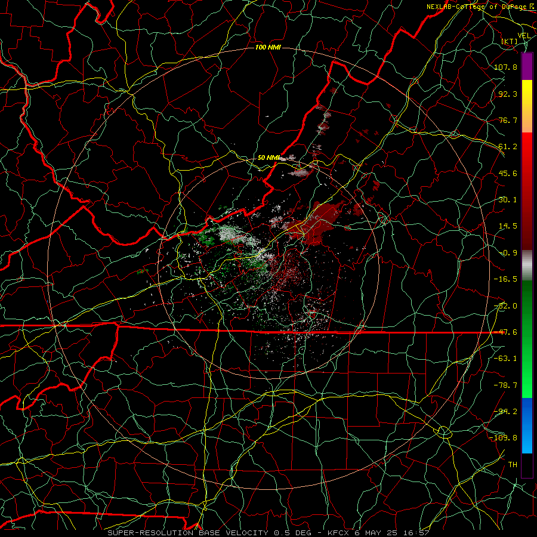
Task: Click the TH label under the scale
Action: click(x=513, y=465)
